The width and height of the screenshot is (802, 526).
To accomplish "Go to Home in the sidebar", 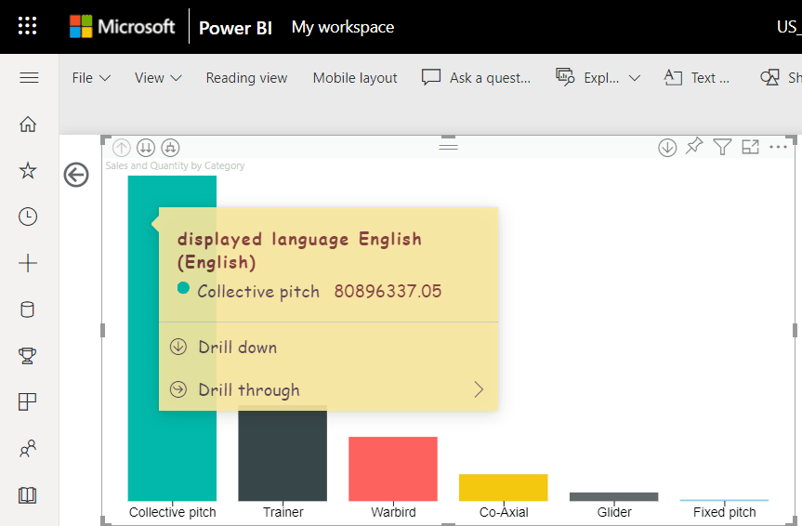I will pyautogui.click(x=28, y=124).
